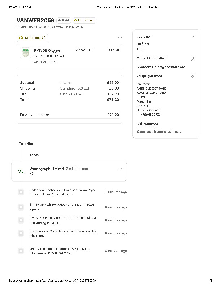Select the order placed on Online Store marker
This screenshot has width=221, height=287.
click(21, 250)
